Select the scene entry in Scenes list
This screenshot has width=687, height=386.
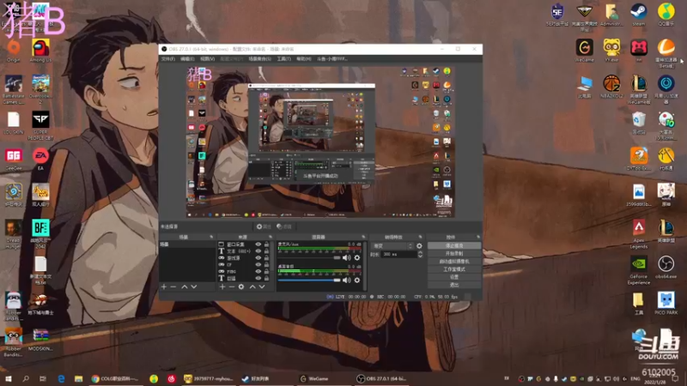187,244
